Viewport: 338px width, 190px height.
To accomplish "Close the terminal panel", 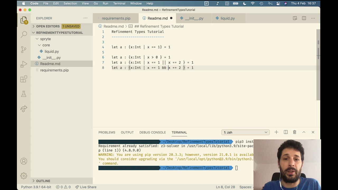I will 313,132.
